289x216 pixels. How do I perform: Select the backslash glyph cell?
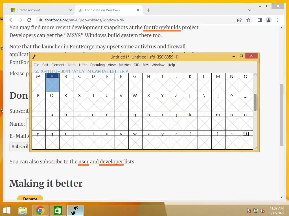click(x=205, y=102)
